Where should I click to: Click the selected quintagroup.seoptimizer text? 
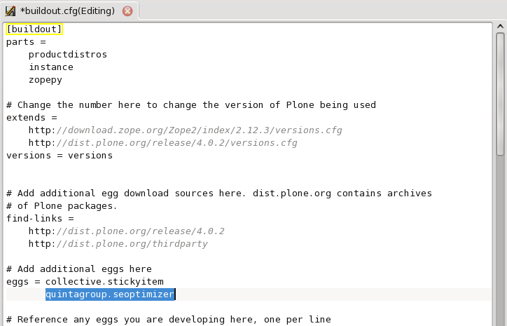coord(110,294)
